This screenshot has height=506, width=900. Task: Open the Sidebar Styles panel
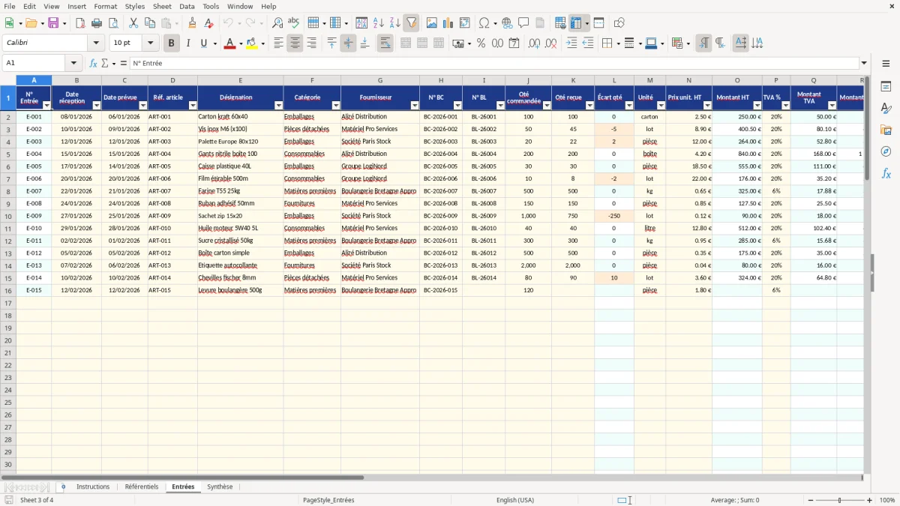point(886,109)
